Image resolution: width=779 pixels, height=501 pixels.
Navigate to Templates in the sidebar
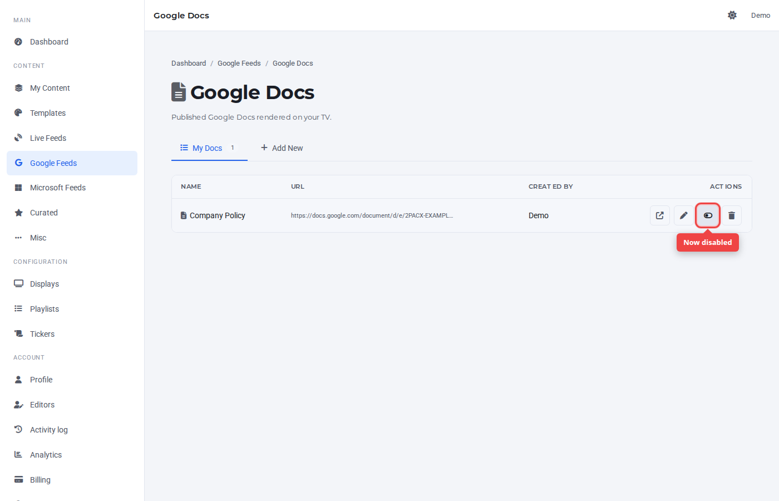point(72,113)
